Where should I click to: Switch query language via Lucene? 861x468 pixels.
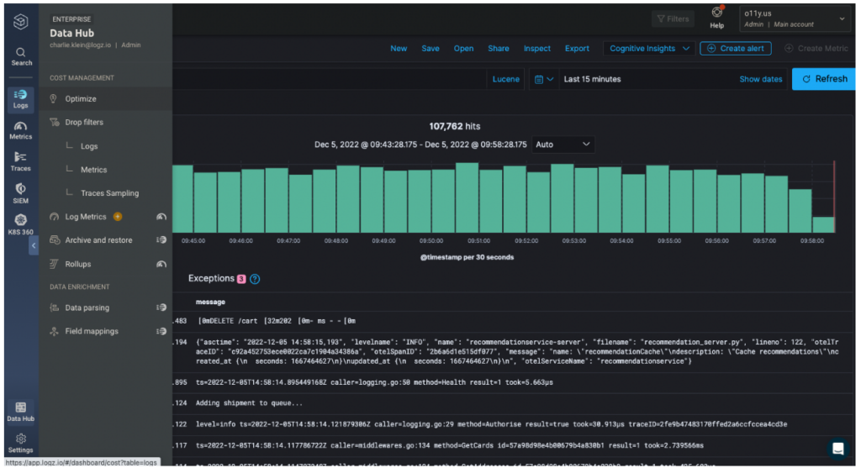(505, 79)
